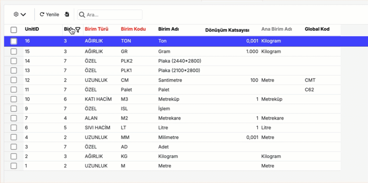Sort by Birim Türü column header

[x=96, y=29]
